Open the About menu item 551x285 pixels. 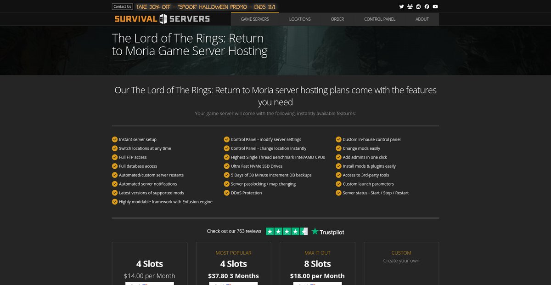click(x=422, y=19)
